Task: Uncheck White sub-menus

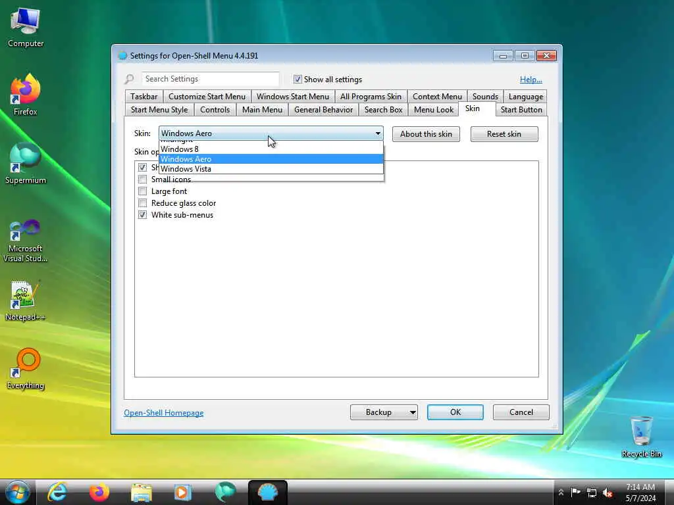Action: (142, 215)
